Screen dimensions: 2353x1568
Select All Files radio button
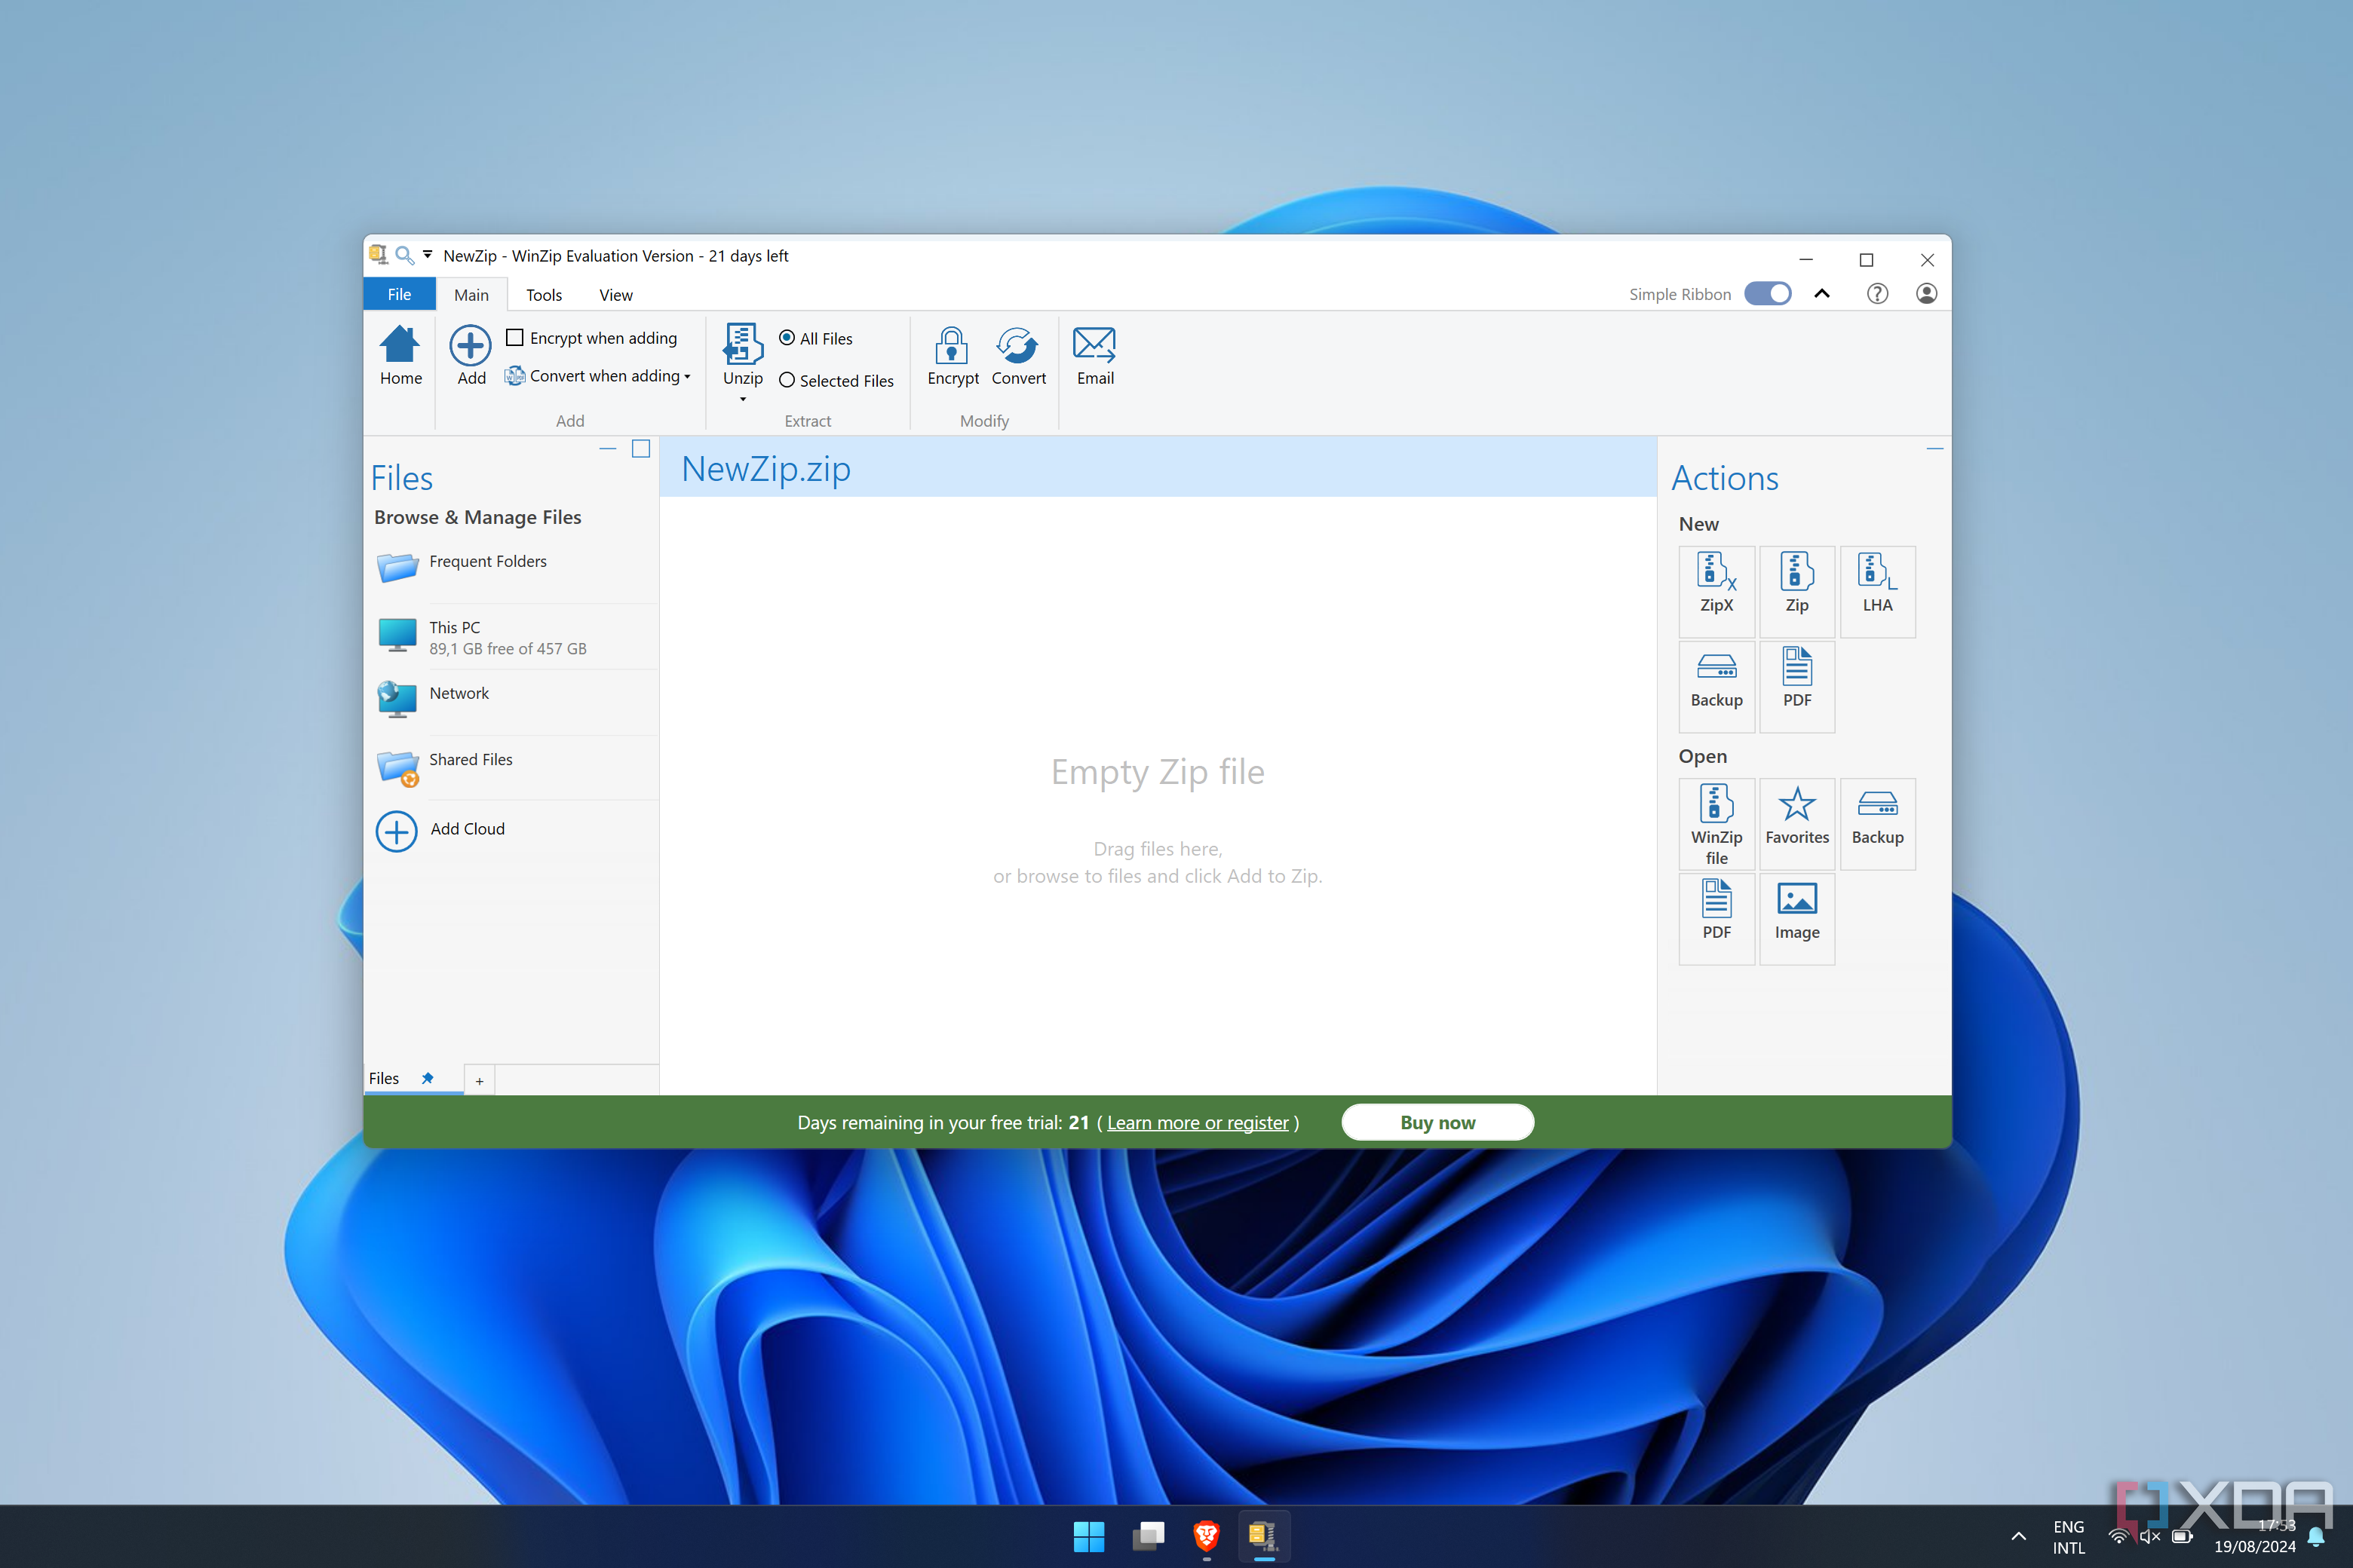click(x=784, y=336)
